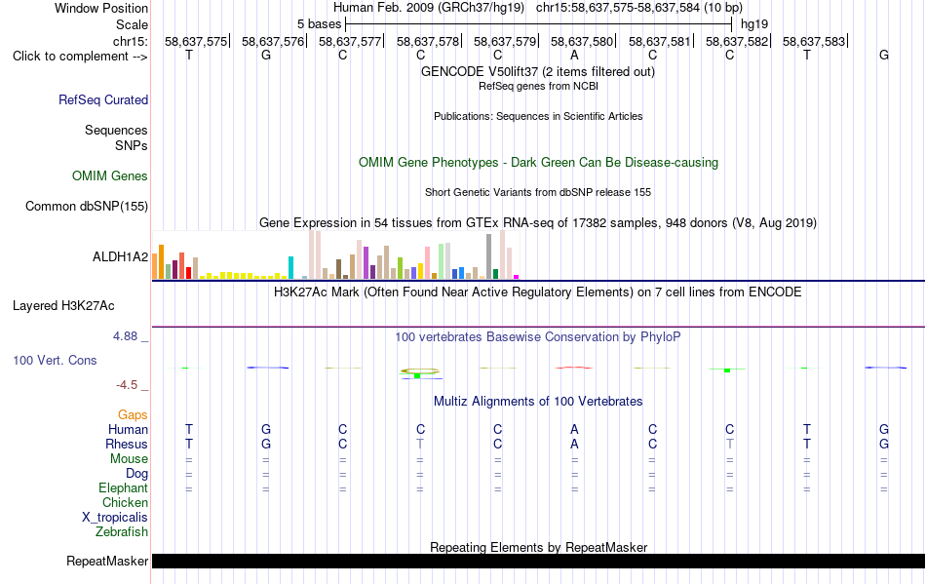Image resolution: width=926 pixels, height=584 pixels.
Task: Click the GENCODE V50lift37 track title
Action: pos(537,71)
